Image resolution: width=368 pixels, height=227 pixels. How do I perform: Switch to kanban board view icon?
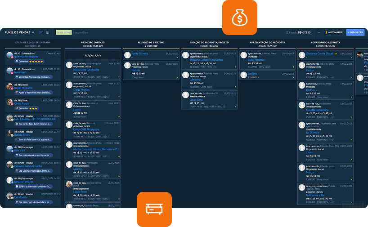tap(41, 32)
